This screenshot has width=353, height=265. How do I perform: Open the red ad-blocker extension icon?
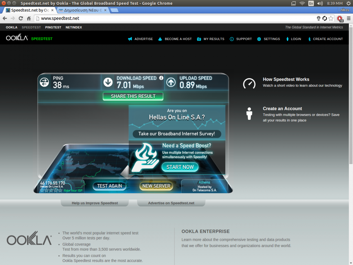340,19
